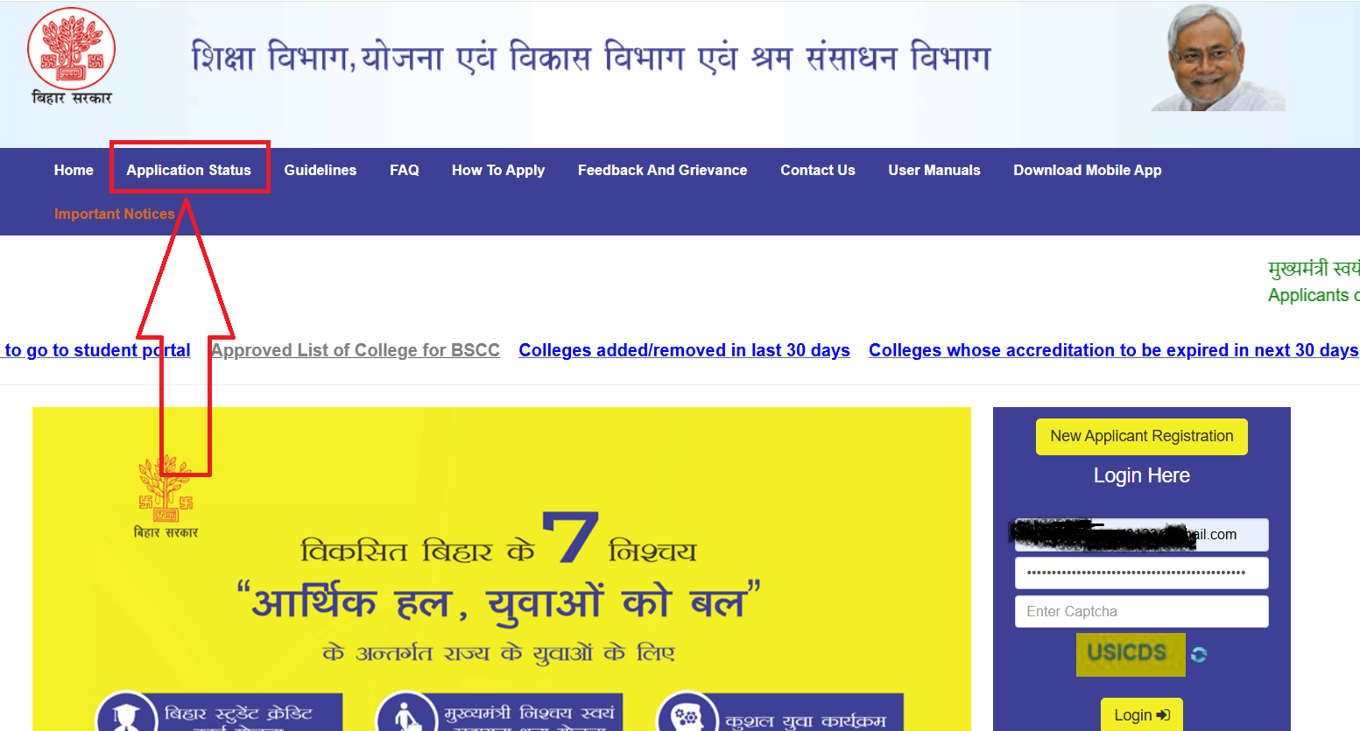
Task: Open Important Notices link
Action: [115, 214]
